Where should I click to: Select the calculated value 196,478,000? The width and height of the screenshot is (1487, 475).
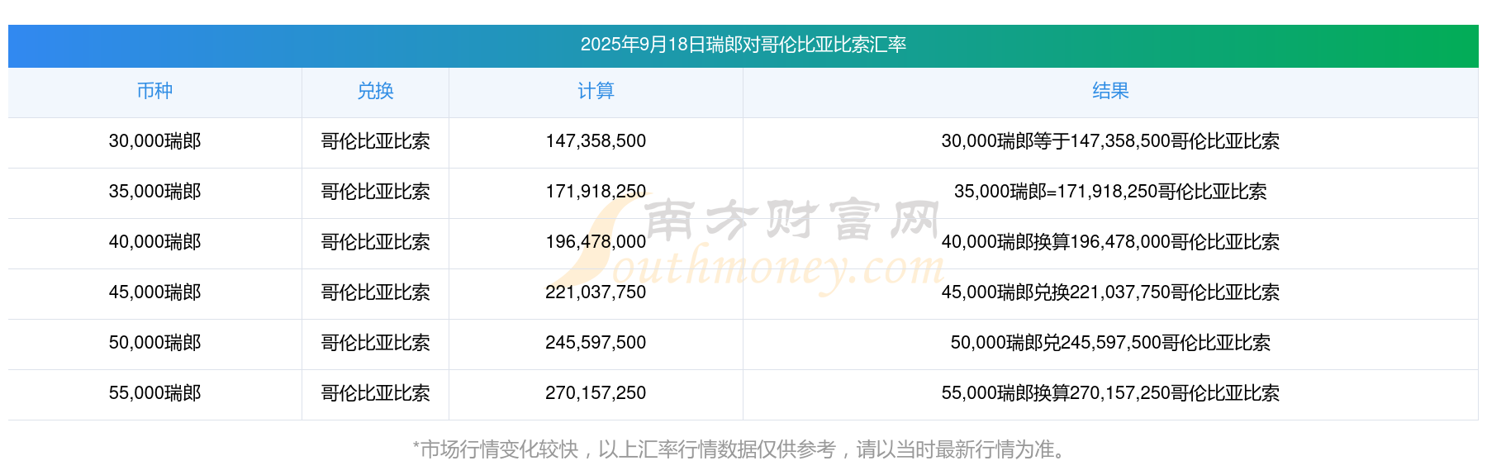coord(596,242)
